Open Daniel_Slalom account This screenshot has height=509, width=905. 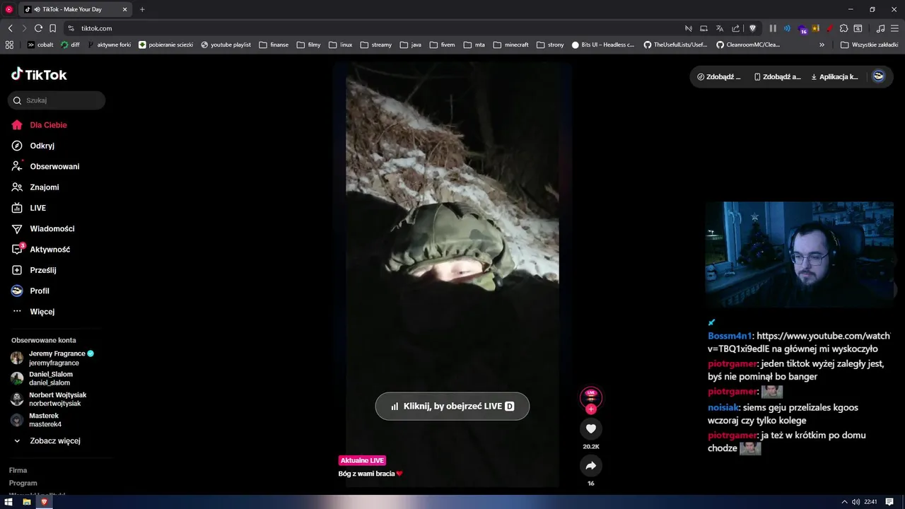tap(42, 378)
